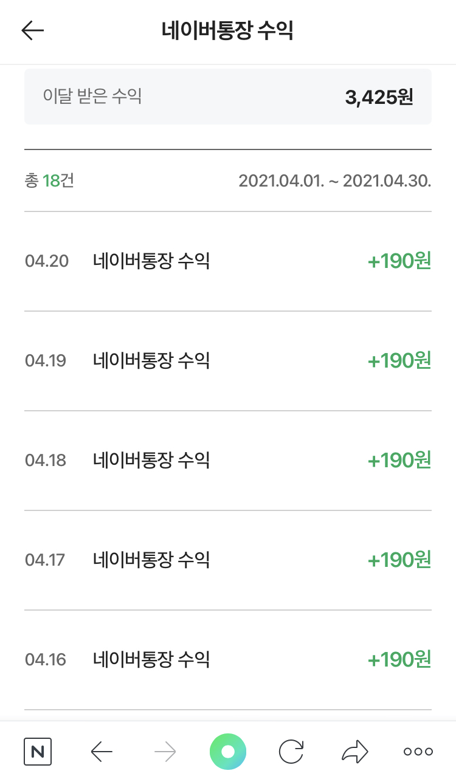Open the three-dots more menu
The width and height of the screenshot is (456, 782).
[x=418, y=752]
